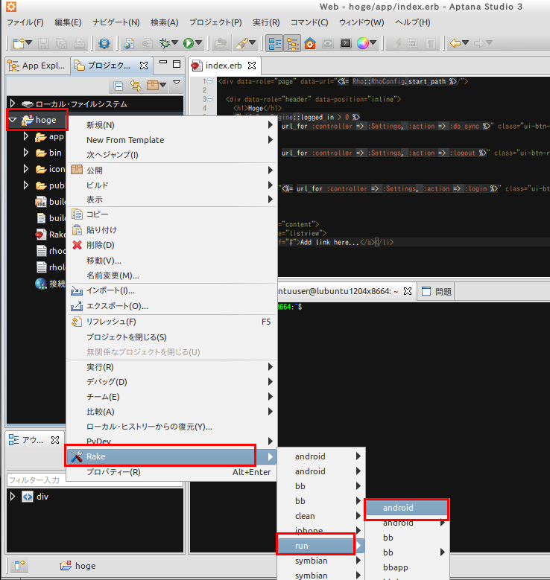Click the Print toolbar icon

click(x=79, y=43)
